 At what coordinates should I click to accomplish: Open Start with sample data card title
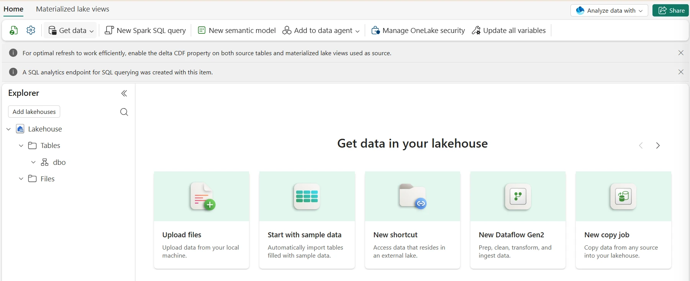[x=305, y=235]
